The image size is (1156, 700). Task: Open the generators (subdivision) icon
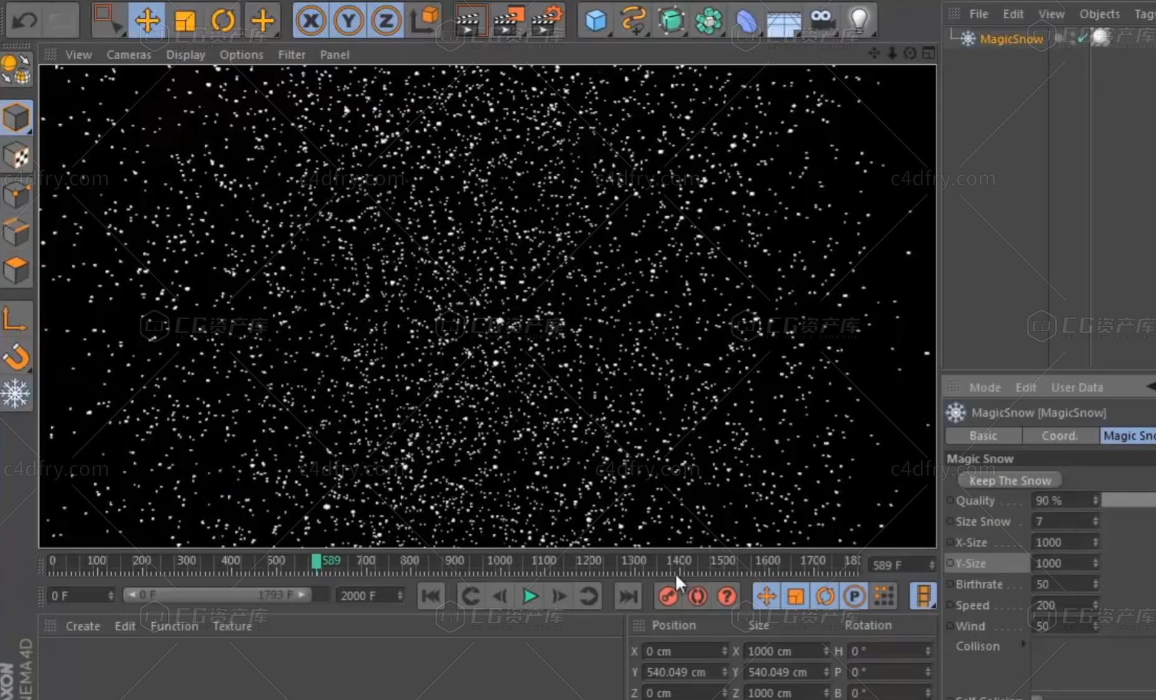(x=671, y=21)
